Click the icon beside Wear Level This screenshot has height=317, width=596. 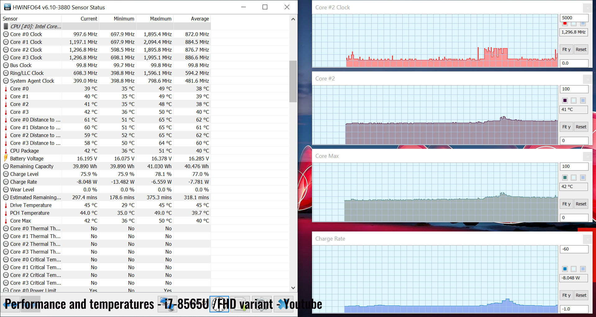(6, 190)
